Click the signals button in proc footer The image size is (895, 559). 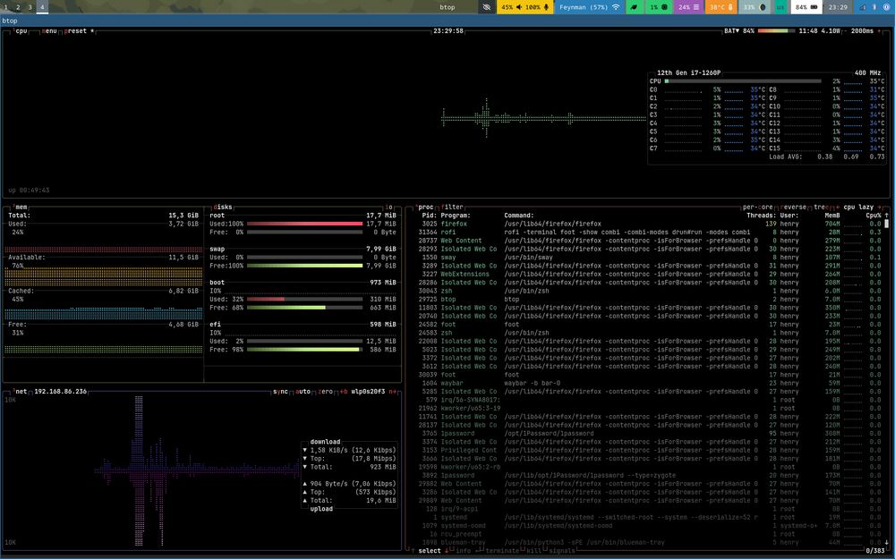point(562,550)
